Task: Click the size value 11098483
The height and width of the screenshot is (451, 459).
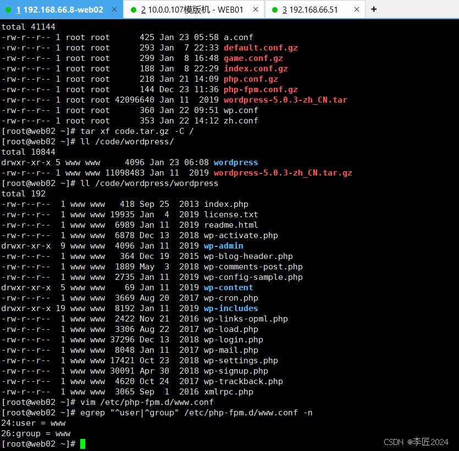Action: [x=125, y=173]
